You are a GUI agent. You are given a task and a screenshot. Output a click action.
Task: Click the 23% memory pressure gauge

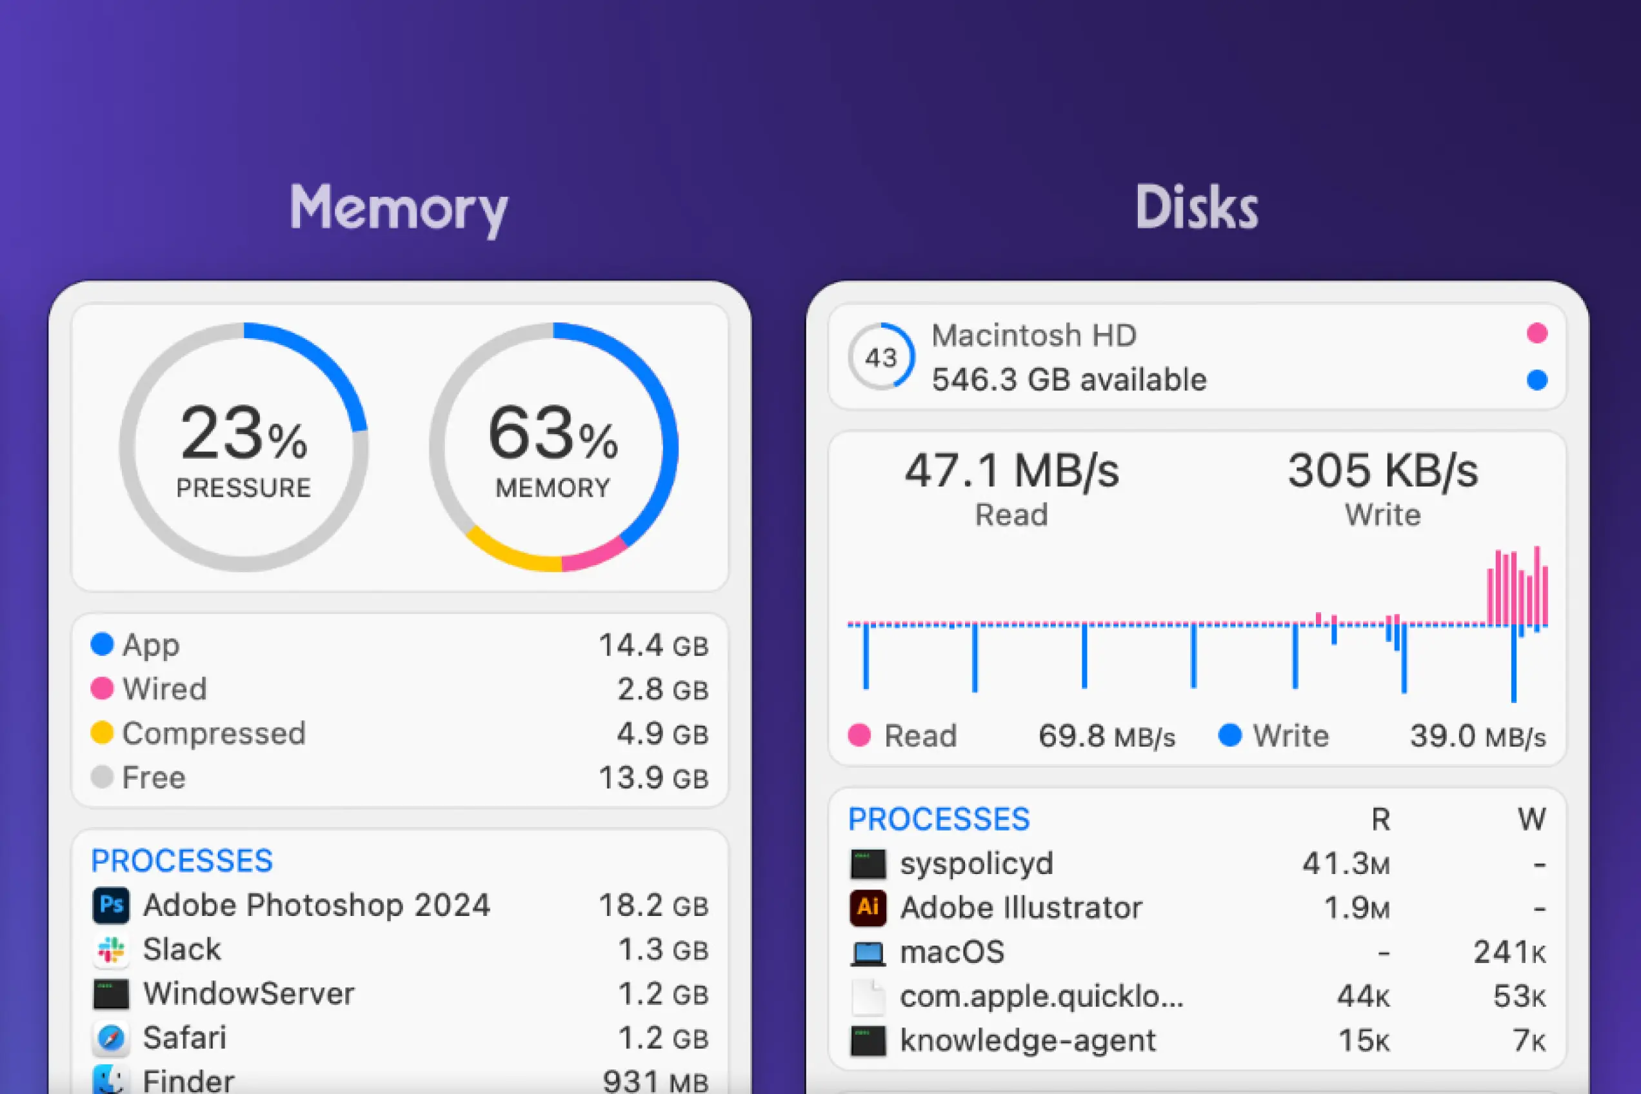tap(243, 446)
